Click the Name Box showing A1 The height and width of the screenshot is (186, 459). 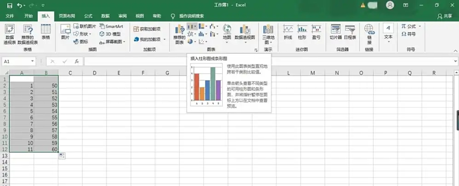[15, 62]
